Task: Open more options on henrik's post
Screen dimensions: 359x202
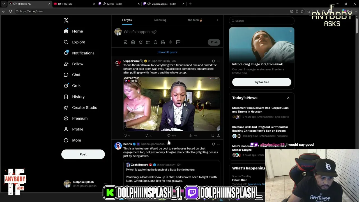Action: 218,144
